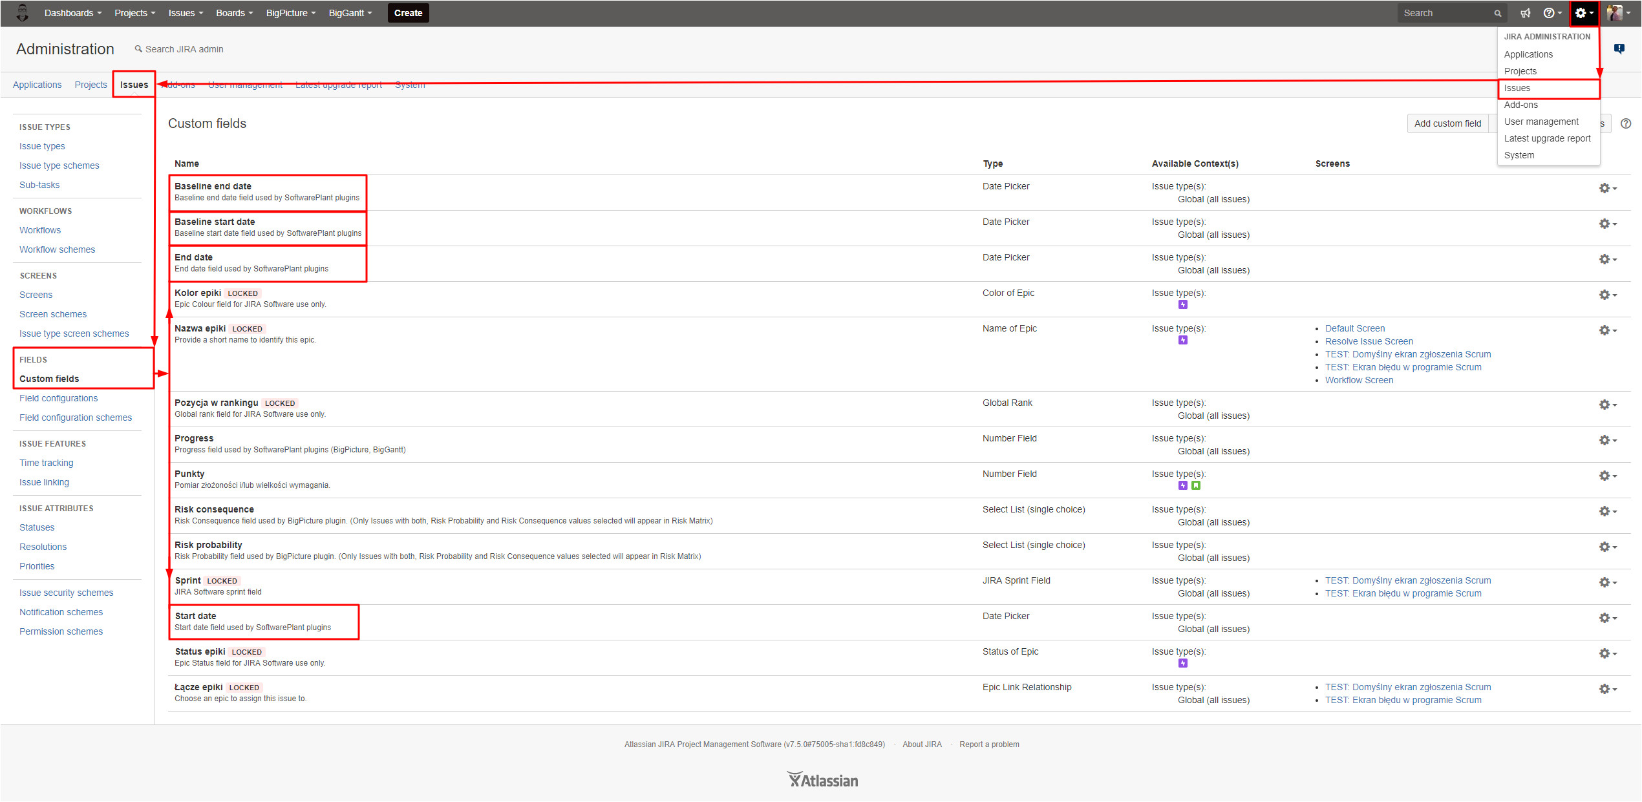
Task: Click the blue notification flag icon
Action: tap(1619, 48)
